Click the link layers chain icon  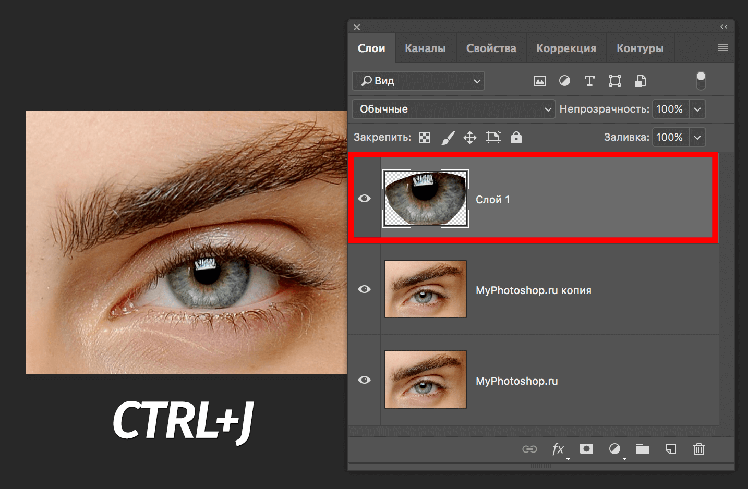tap(530, 449)
